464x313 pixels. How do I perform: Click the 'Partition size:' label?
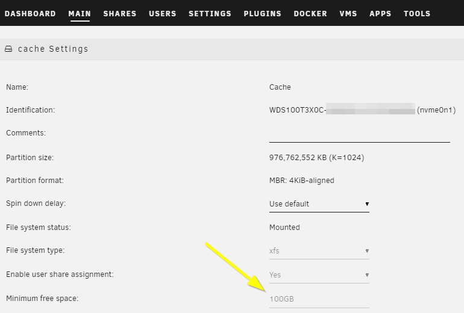[30, 158]
